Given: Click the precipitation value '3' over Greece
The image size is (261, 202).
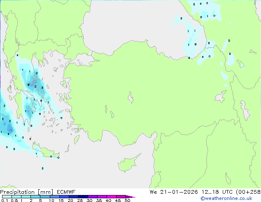Looking at the screenshot, I should [37, 73].
